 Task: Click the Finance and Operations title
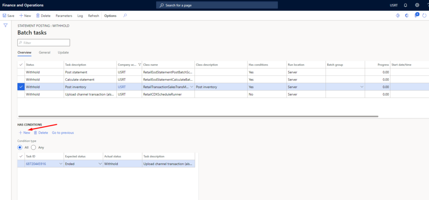(x=23, y=5)
